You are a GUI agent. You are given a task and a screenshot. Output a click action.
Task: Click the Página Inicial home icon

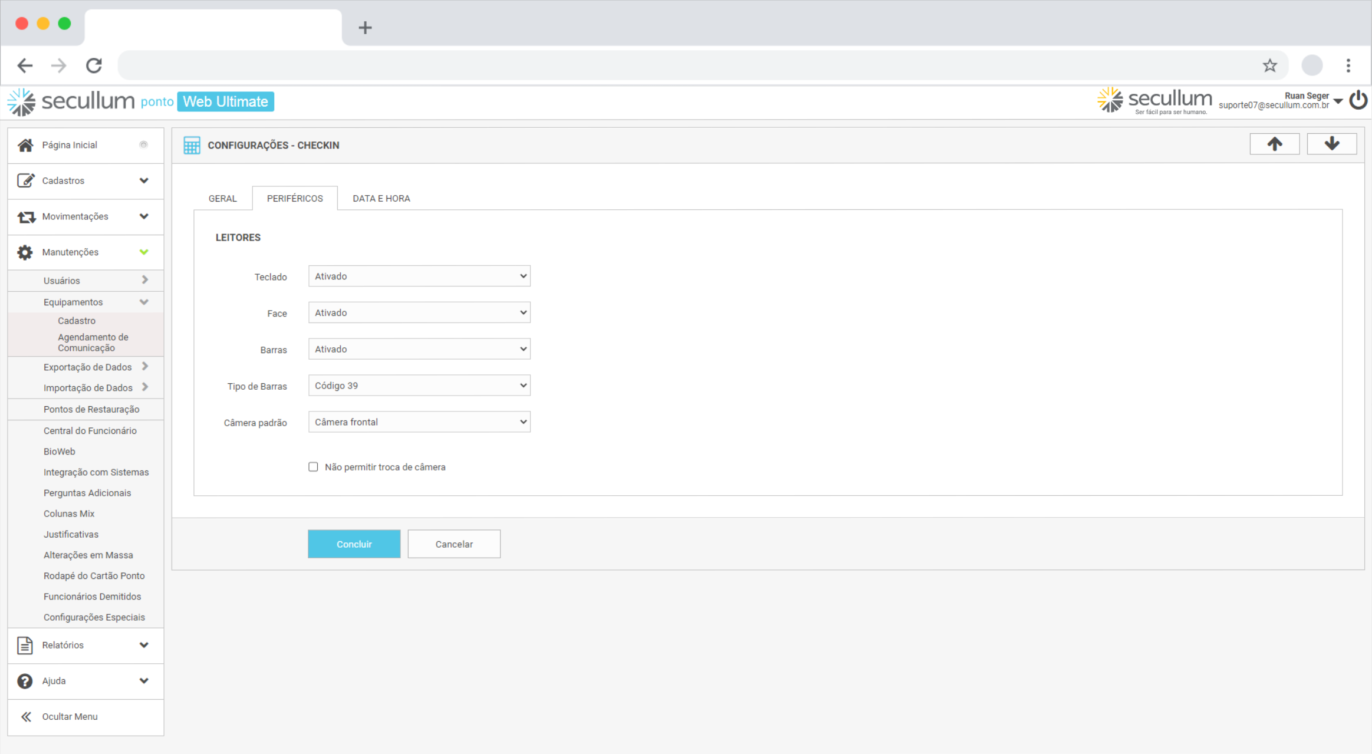(x=25, y=145)
